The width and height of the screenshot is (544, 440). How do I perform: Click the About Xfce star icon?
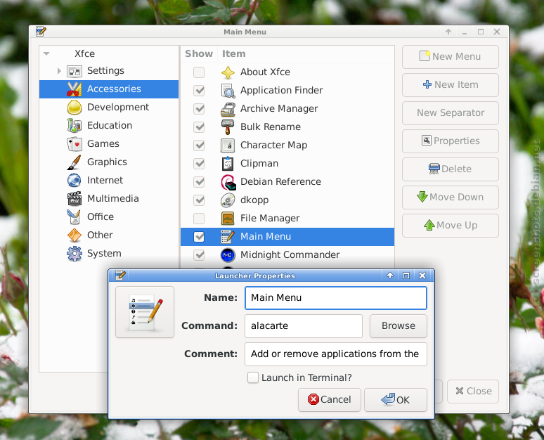228,72
